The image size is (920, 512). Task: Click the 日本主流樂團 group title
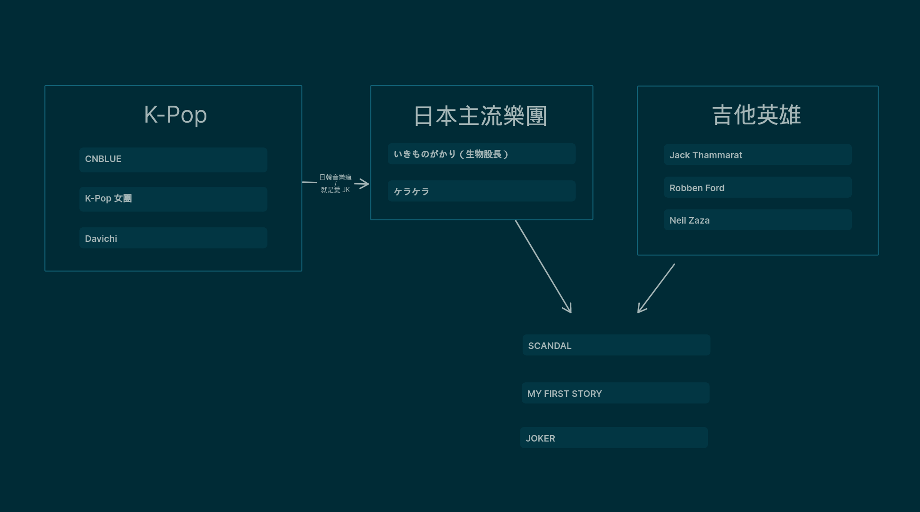pyautogui.click(x=480, y=116)
